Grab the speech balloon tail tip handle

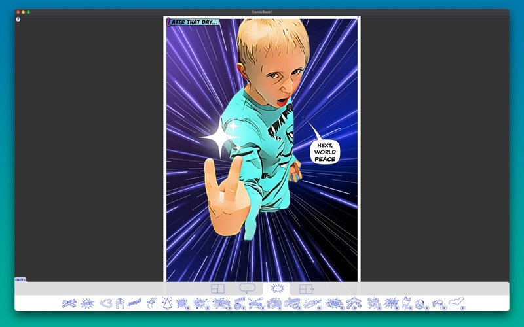click(x=303, y=118)
